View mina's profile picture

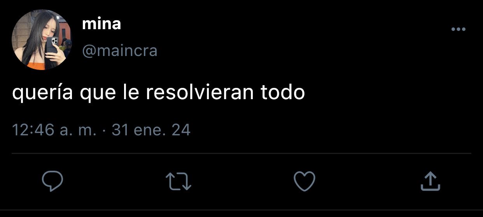(x=42, y=40)
